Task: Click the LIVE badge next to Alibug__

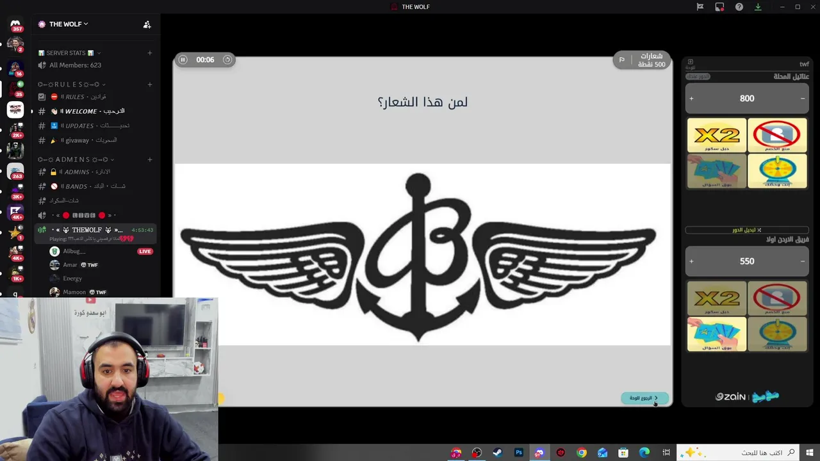Action: 145,251
